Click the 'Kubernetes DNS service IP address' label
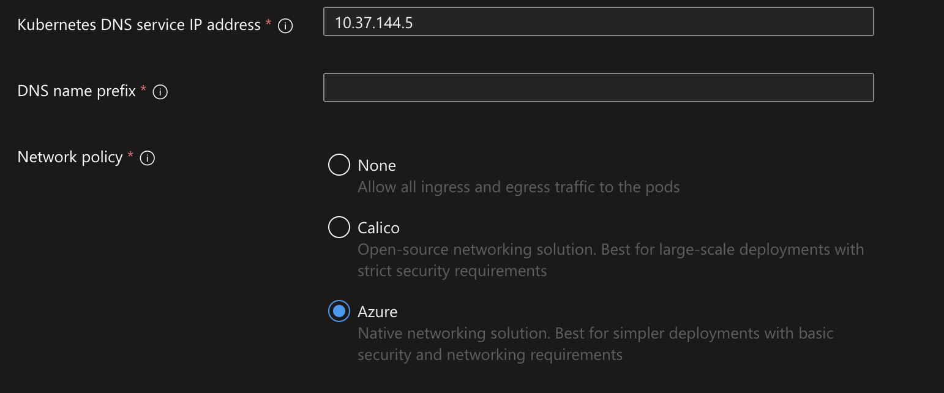The height and width of the screenshot is (393, 944). pos(139,24)
